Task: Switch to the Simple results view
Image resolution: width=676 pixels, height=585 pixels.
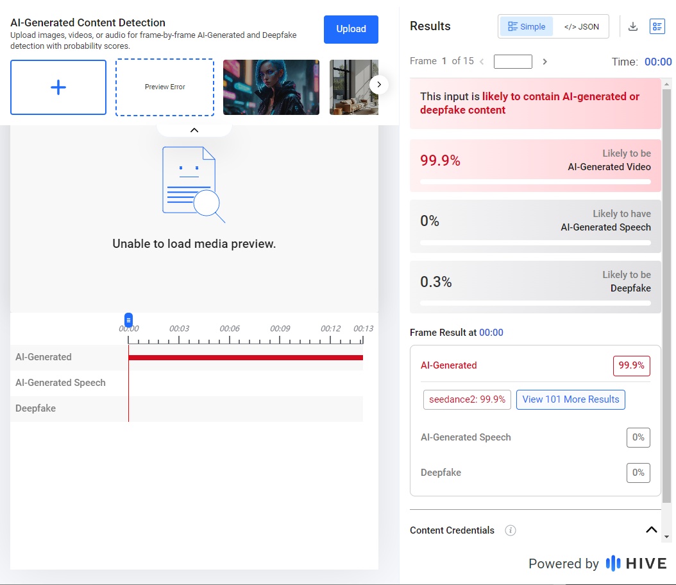Action: [x=527, y=27]
